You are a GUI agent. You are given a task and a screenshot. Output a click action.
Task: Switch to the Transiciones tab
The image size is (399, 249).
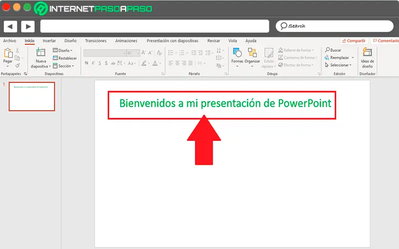point(96,41)
